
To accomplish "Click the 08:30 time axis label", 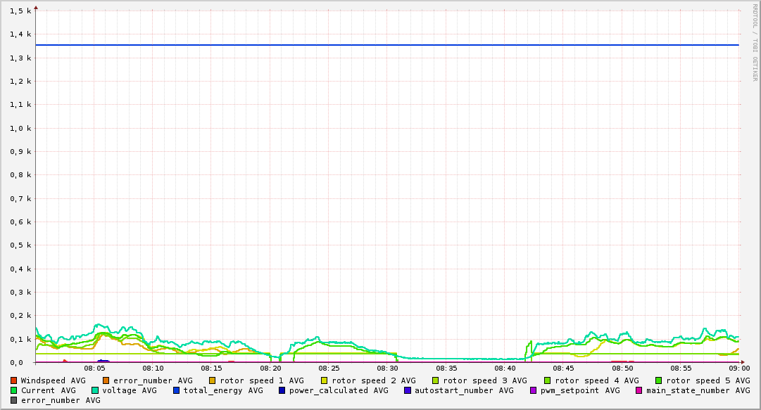I will (x=387, y=369).
